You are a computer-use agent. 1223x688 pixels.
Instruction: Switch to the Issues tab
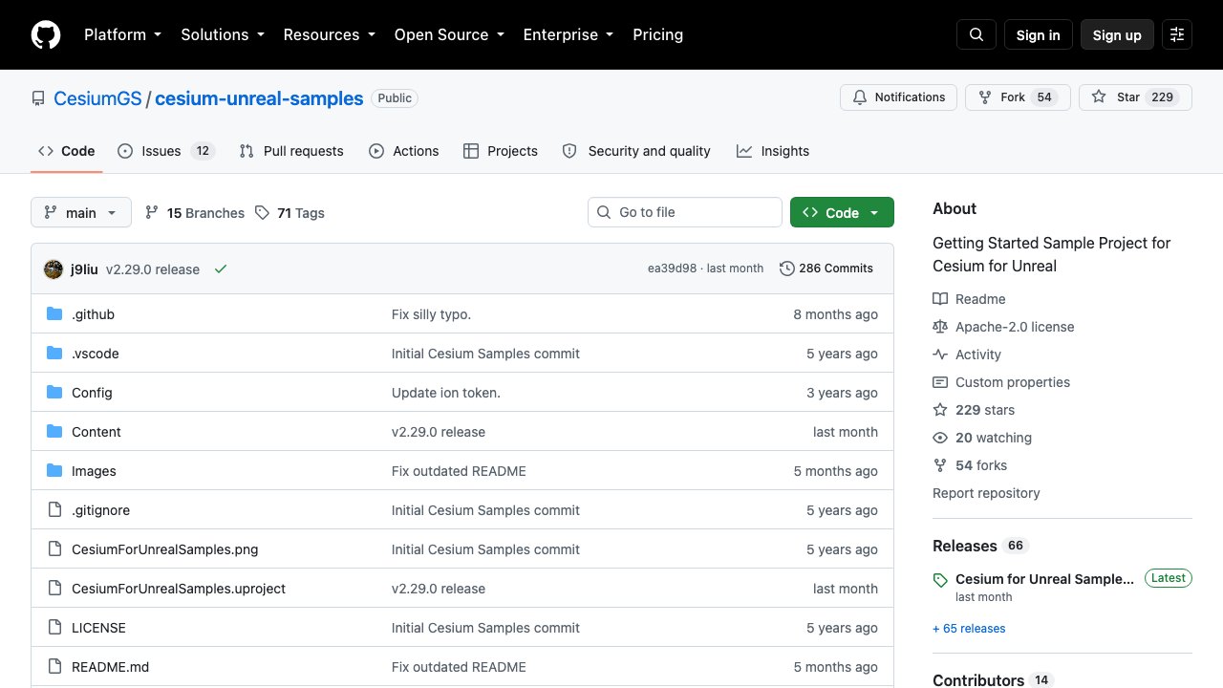pyautogui.click(x=166, y=151)
